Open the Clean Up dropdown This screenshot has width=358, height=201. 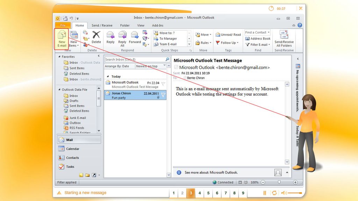click(x=86, y=38)
